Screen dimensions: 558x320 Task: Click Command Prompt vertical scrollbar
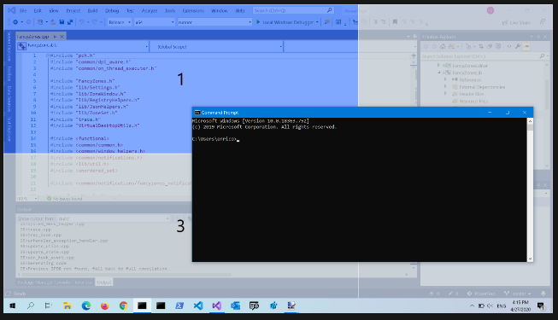pos(530,189)
